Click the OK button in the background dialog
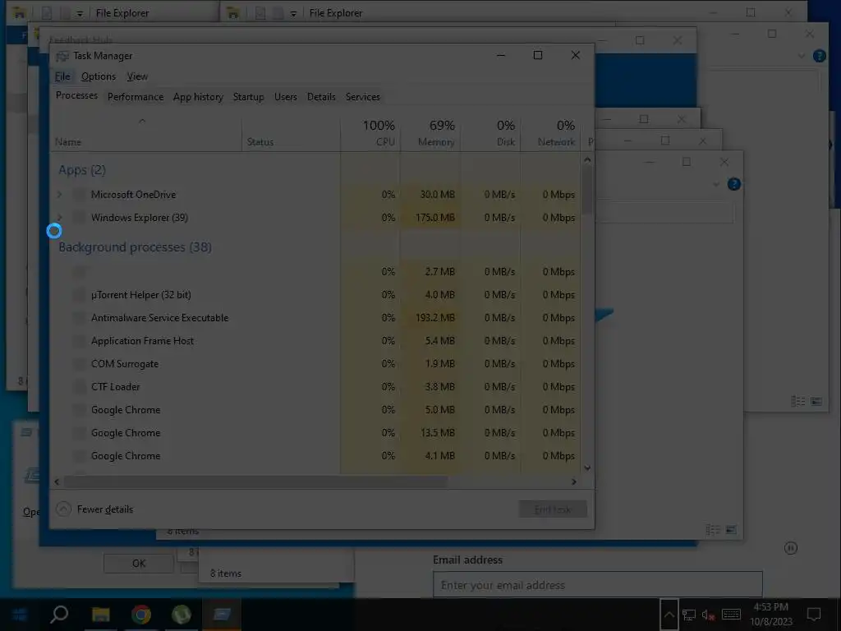The height and width of the screenshot is (631, 841). coord(138,564)
